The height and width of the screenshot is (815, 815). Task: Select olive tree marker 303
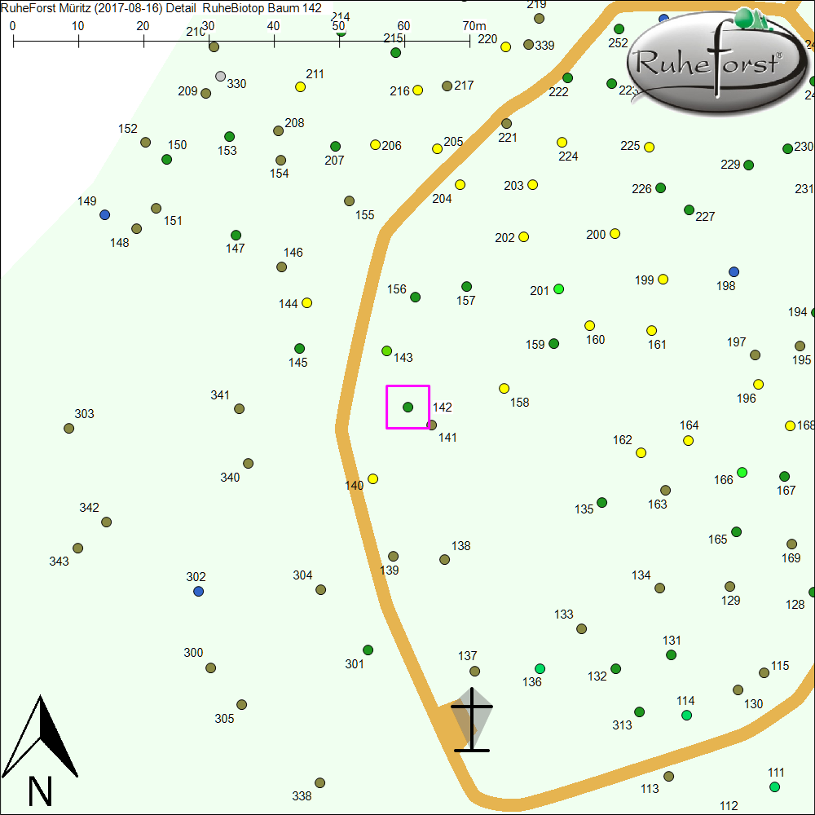(x=69, y=429)
